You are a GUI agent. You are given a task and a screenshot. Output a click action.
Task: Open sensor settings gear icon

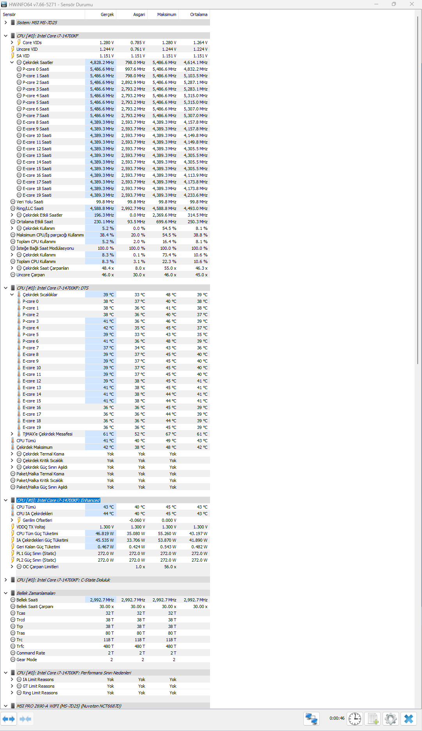click(x=390, y=719)
